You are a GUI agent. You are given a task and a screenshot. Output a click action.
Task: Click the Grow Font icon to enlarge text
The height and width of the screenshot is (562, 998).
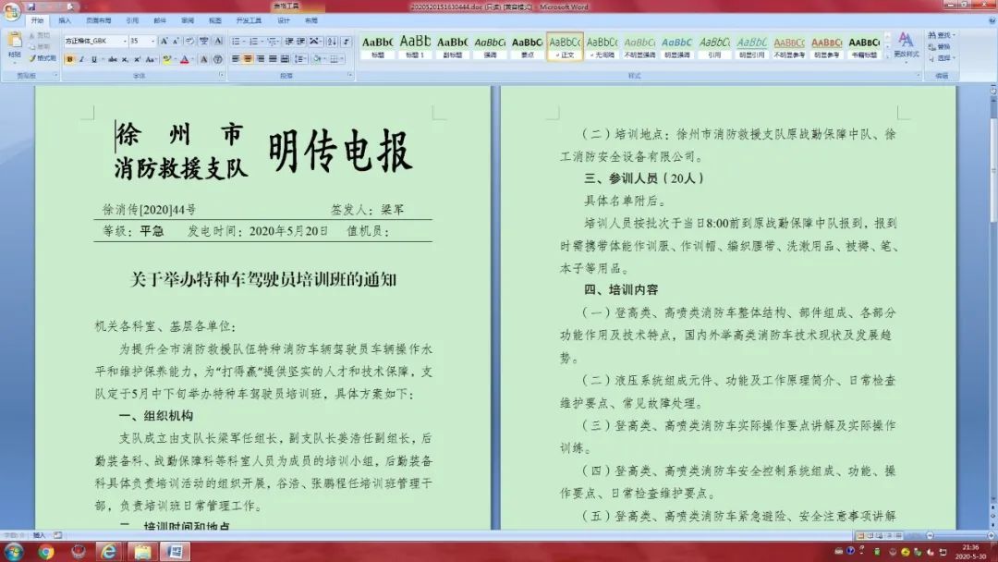[164, 41]
